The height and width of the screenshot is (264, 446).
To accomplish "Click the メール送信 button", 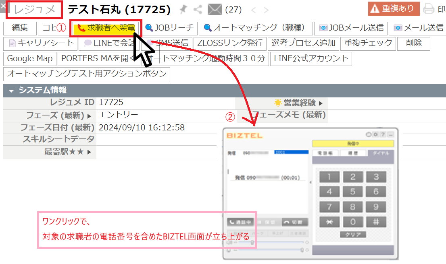I will [417, 28].
